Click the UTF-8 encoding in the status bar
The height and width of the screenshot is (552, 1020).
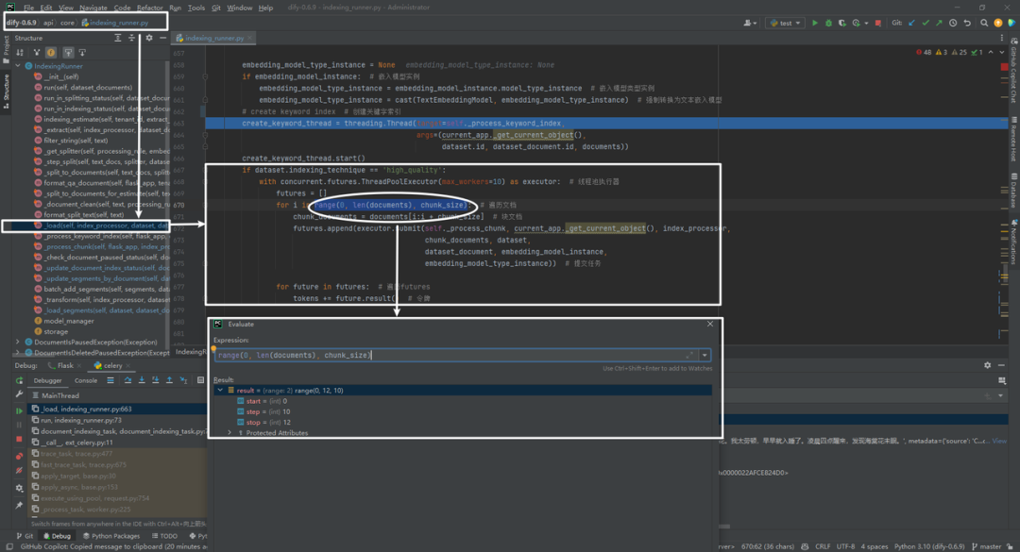pos(845,546)
